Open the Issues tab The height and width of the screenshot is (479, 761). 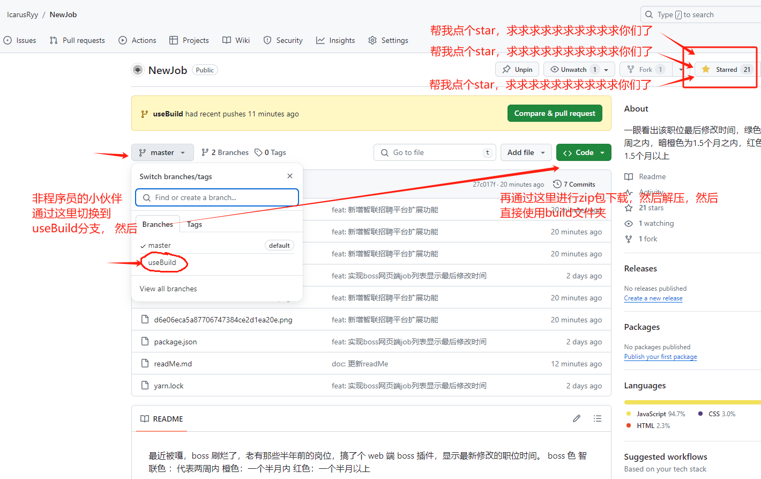[x=20, y=40]
